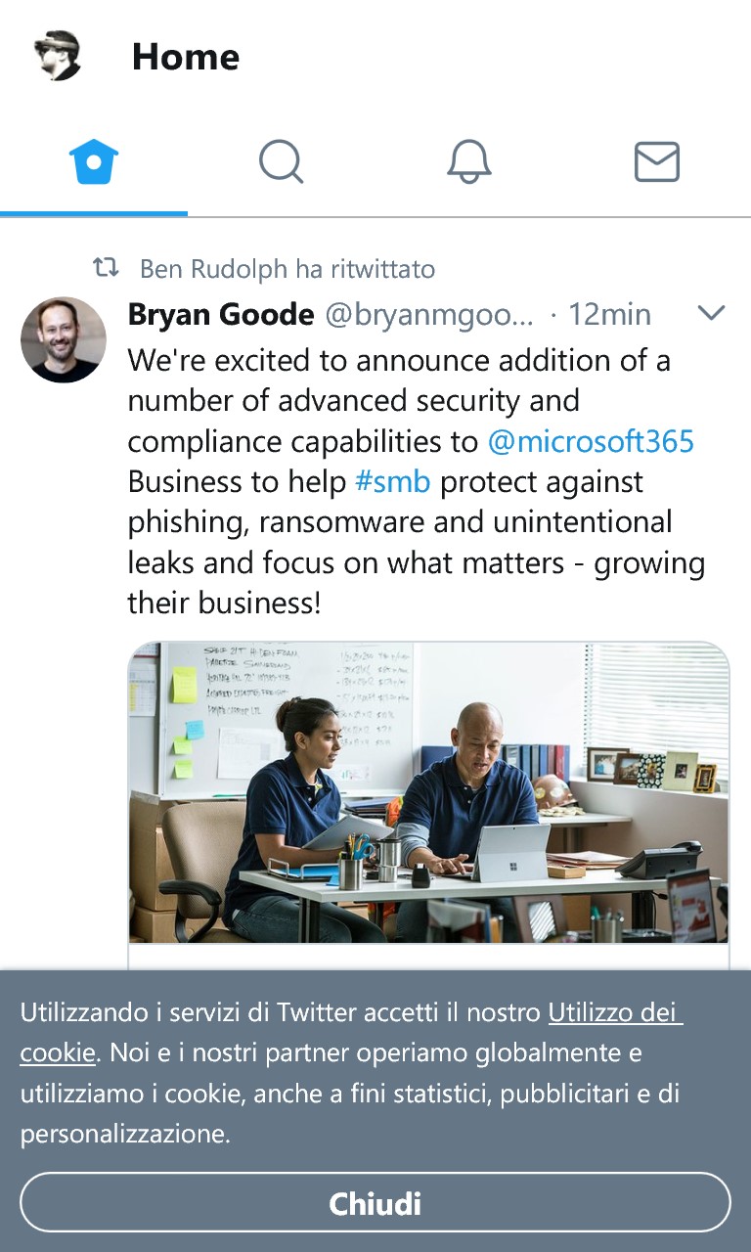Open Bryan Goode's profile picture
Screen dimensions: 751x1252
click(64, 339)
